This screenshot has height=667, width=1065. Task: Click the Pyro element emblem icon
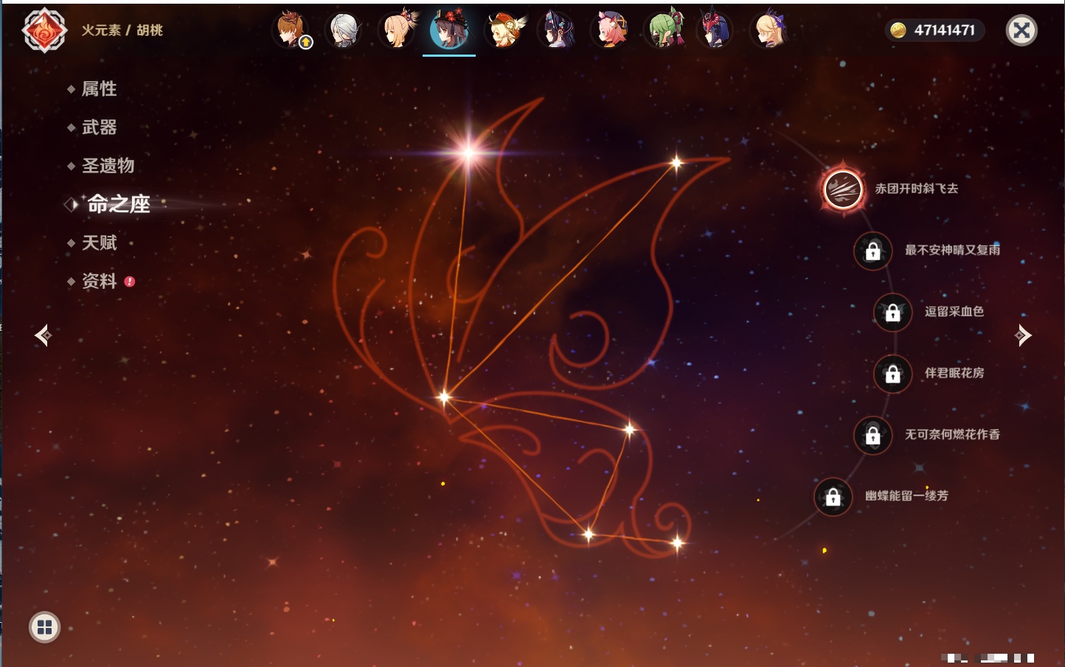(x=44, y=30)
